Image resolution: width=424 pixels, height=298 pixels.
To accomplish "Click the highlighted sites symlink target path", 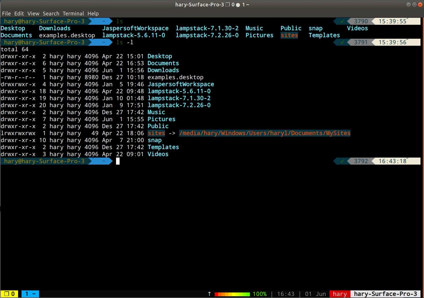I will pos(264,133).
